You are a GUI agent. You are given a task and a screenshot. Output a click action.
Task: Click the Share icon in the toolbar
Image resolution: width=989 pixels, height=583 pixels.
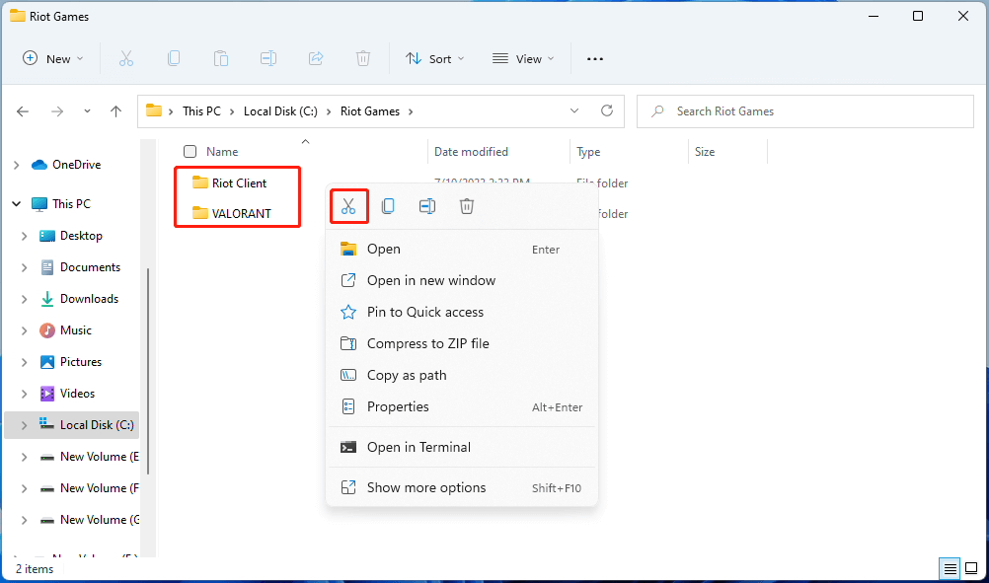point(316,58)
